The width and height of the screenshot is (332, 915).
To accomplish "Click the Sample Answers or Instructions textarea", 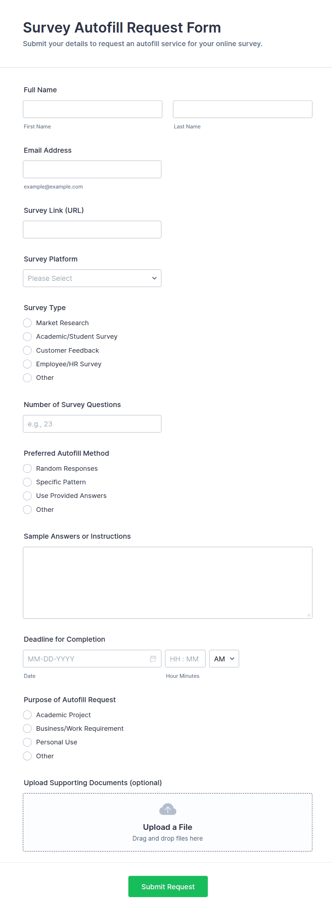I will coord(167,583).
